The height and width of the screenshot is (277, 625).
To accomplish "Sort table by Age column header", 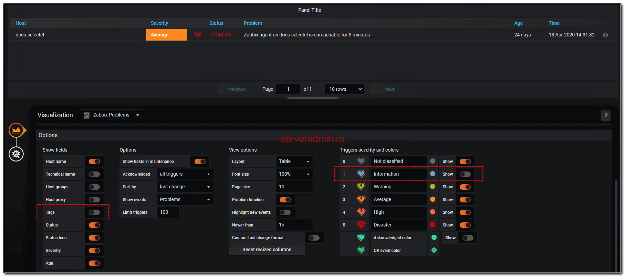I will (518, 23).
